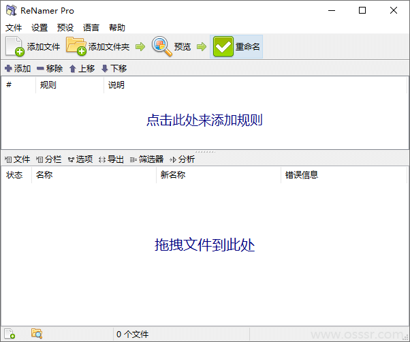Click the # column header in rules
The image size is (410, 342).
[18, 84]
